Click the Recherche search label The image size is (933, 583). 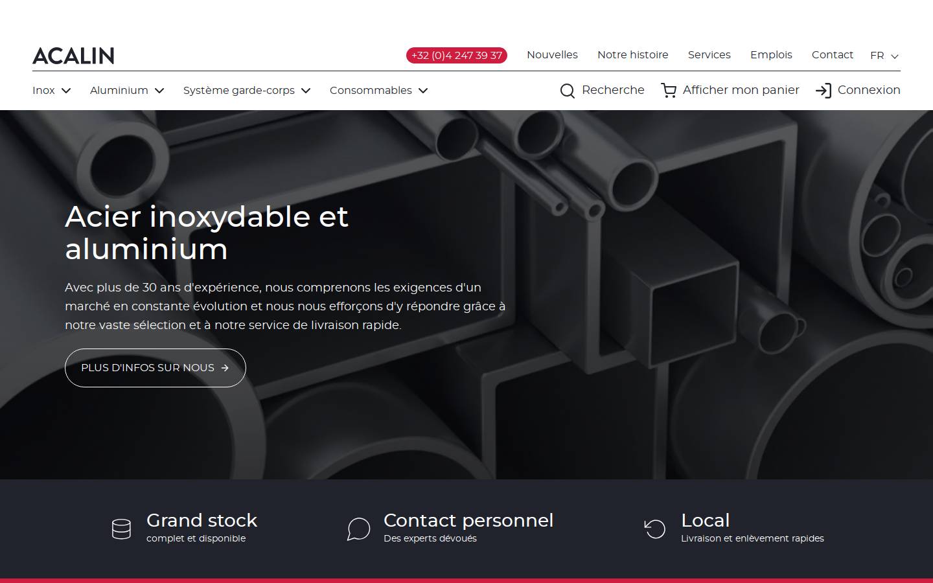point(613,90)
